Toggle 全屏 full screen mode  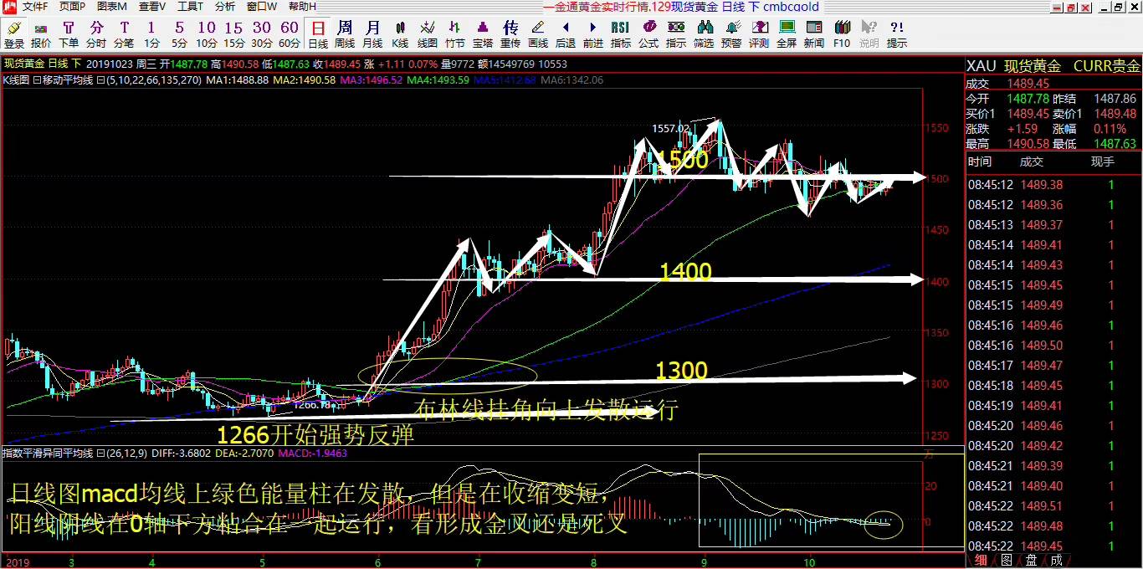click(787, 34)
